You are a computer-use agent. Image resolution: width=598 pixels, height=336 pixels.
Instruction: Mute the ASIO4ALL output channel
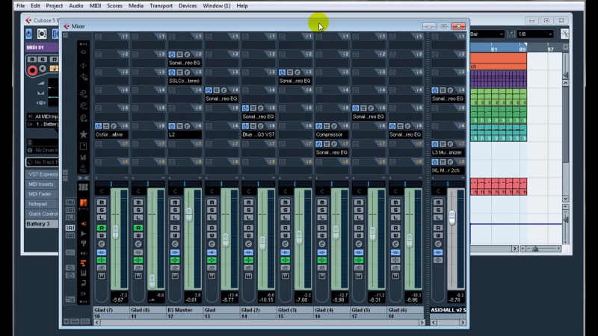[x=438, y=202]
